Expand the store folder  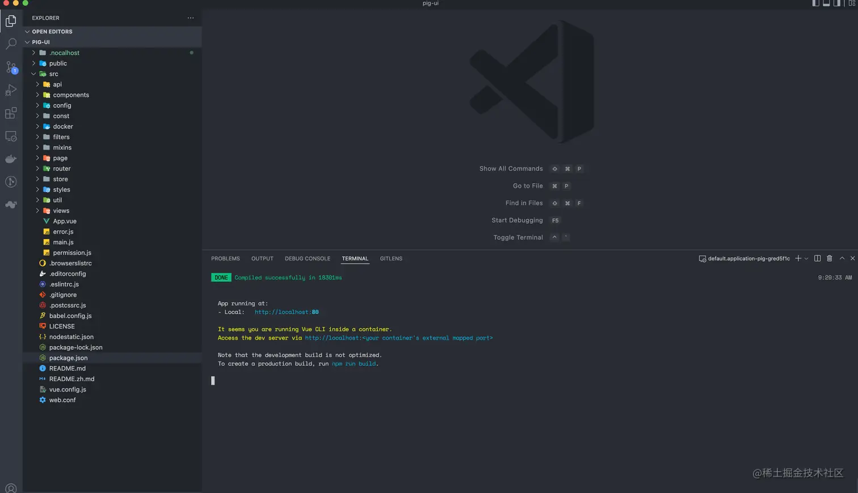coord(112,179)
